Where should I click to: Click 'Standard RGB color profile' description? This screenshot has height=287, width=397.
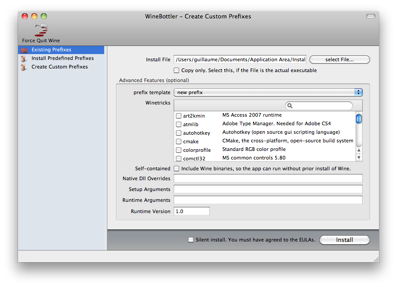click(x=254, y=149)
